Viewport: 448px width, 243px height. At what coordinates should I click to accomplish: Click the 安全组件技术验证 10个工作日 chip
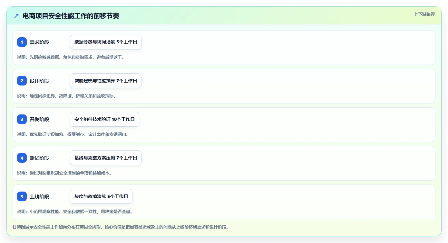[104, 119]
